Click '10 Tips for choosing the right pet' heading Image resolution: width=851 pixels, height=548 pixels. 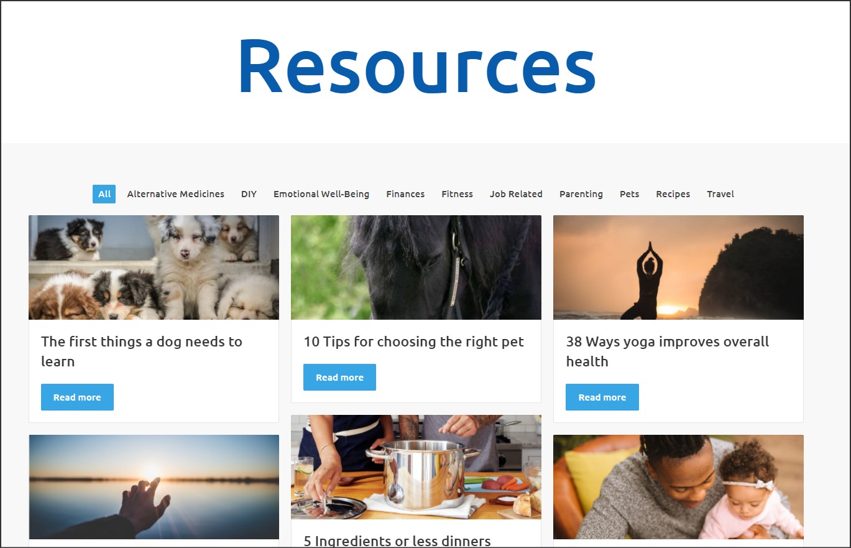[x=413, y=341]
